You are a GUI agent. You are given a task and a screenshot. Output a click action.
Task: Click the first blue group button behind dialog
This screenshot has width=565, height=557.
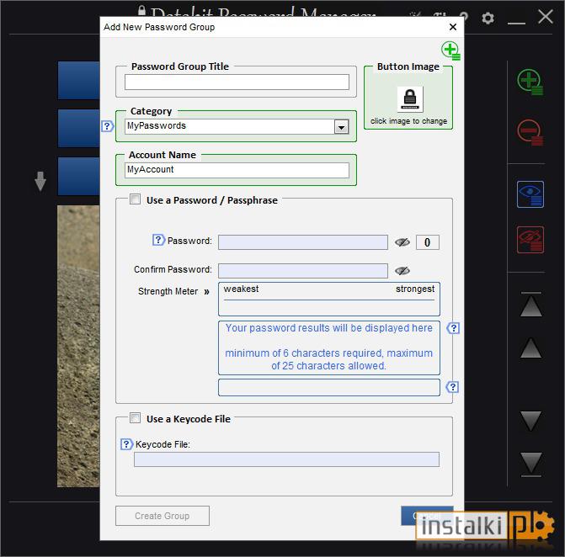pos(79,80)
